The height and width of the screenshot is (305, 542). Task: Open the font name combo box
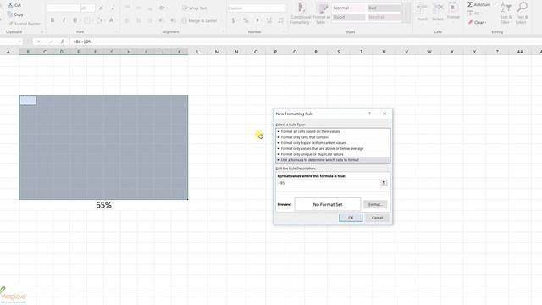coord(64,8)
